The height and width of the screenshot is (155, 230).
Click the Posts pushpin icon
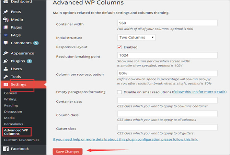click(x=6, y=12)
